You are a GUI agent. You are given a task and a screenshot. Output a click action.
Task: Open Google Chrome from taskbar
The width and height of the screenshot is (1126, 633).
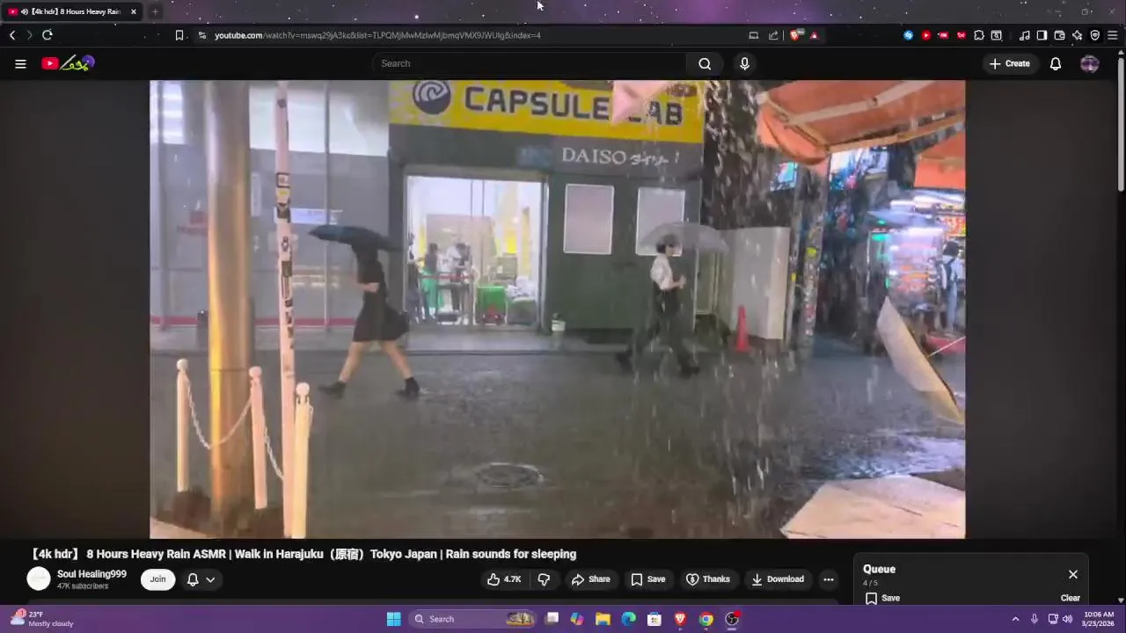click(706, 619)
